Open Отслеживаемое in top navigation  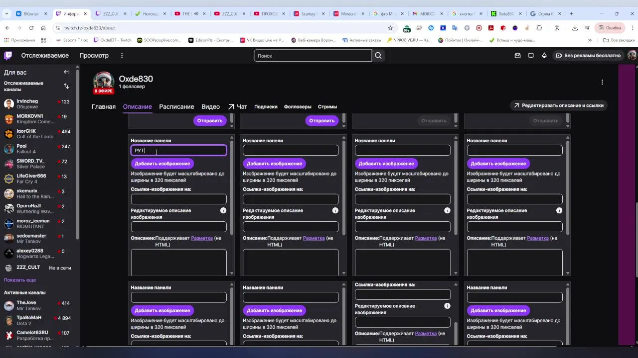click(x=45, y=56)
